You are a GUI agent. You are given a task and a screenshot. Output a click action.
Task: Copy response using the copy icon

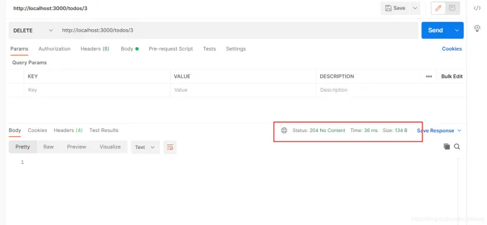click(x=446, y=146)
